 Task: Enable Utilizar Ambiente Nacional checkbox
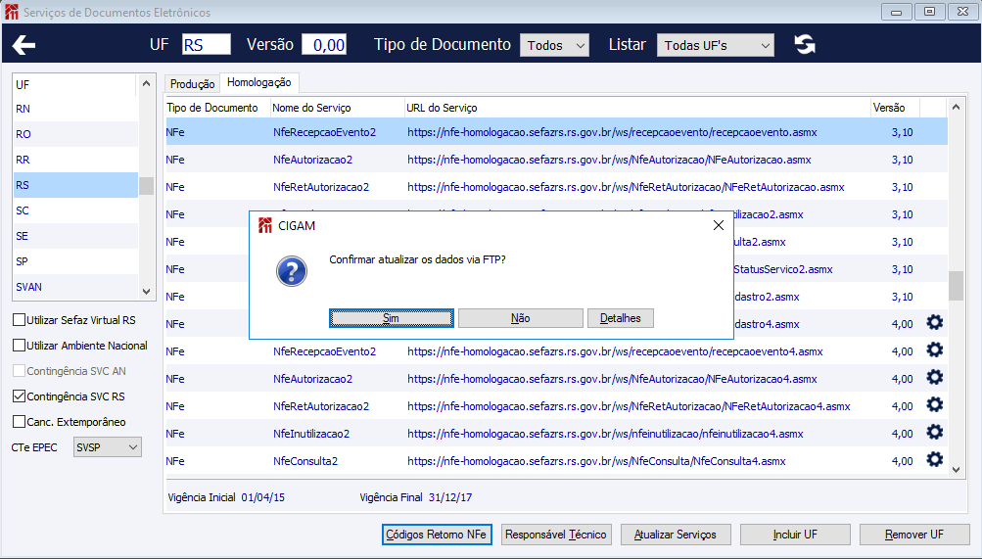[x=20, y=346]
